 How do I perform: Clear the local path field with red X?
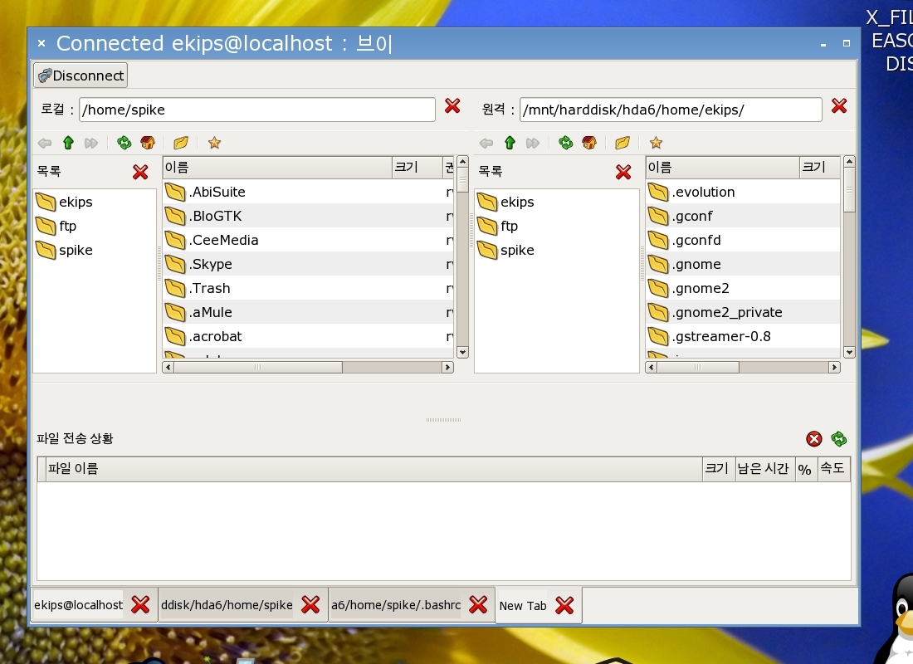tap(452, 106)
